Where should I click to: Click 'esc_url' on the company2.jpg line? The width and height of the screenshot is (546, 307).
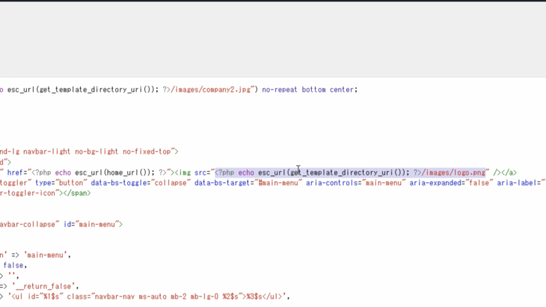click(21, 90)
